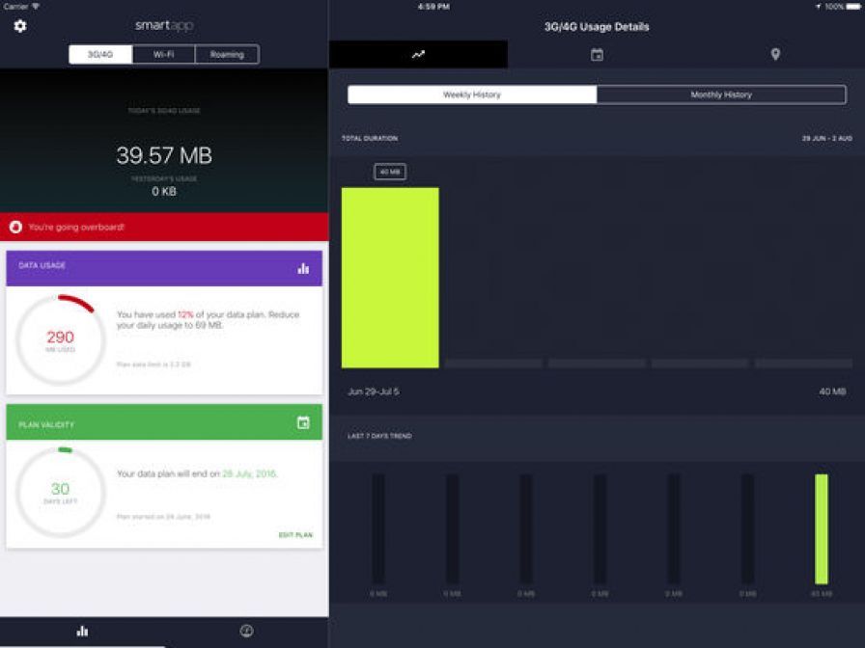The height and width of the screenshot is (648, 865).
Task: Switch to the Roaming segment
Action: 227,55
